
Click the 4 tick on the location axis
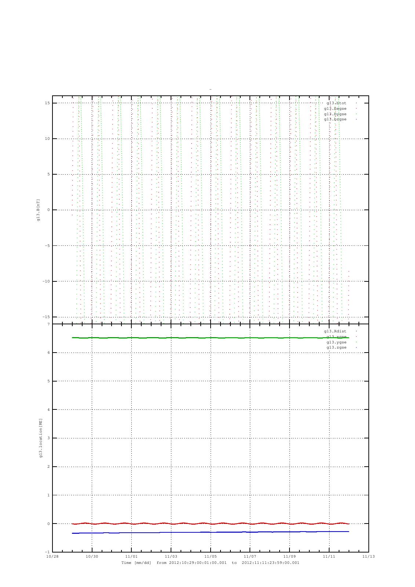48,410
